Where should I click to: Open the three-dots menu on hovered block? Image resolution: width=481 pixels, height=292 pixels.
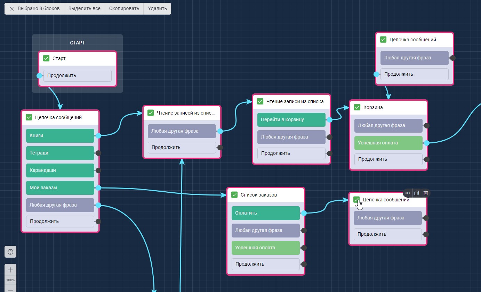[x=408, y=193]
